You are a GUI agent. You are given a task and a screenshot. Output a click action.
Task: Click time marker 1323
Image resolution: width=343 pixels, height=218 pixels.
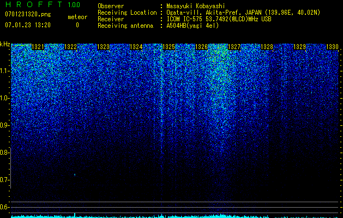(x=103, y=47)
